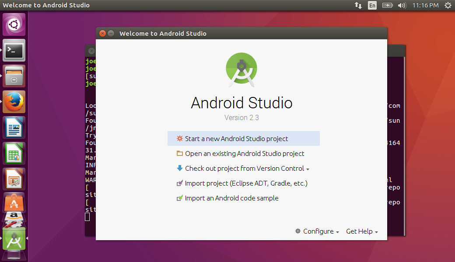Click the Android Studio logo

241,69
